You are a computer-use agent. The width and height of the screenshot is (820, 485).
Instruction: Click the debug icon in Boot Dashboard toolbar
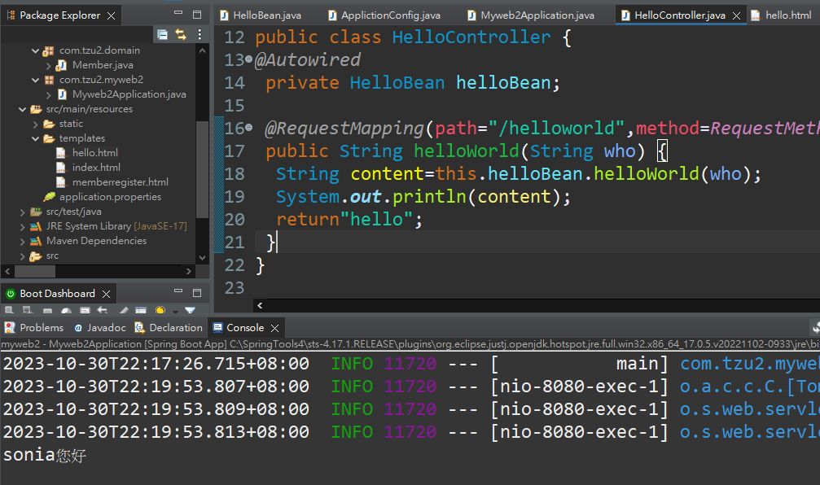[x=27, y=310]
